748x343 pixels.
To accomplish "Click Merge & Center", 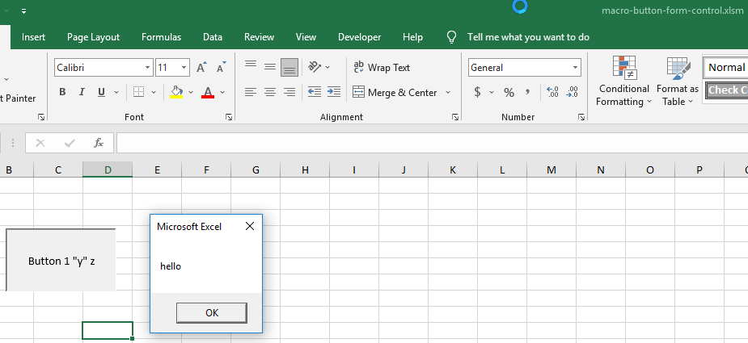I will (x=395, y=93).
